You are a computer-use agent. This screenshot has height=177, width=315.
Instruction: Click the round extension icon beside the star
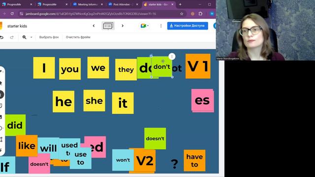point(192,14)
